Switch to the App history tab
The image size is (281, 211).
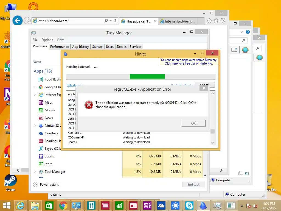[x=80, y=47]
